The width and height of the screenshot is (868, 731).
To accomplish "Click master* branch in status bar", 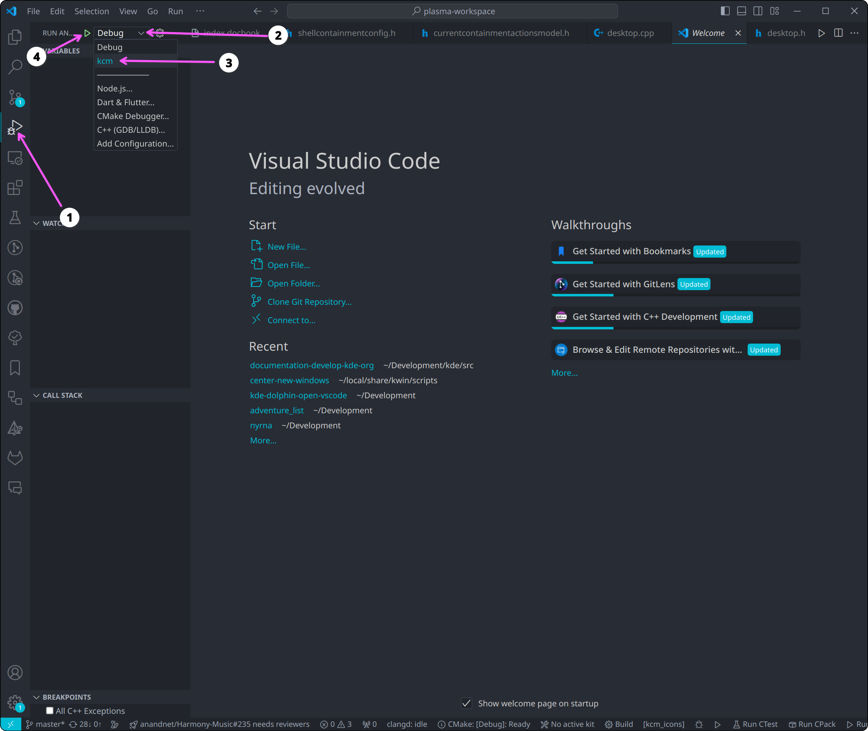I will point(45,724).
